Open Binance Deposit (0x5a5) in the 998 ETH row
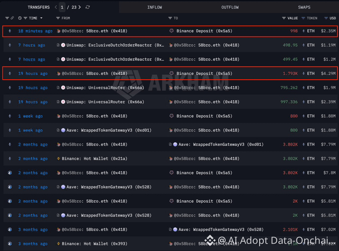 click(x=204, y=31)
